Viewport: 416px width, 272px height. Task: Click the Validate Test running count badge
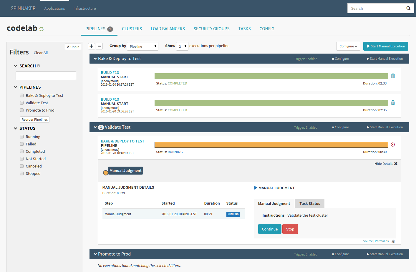(x=101, y=127)
